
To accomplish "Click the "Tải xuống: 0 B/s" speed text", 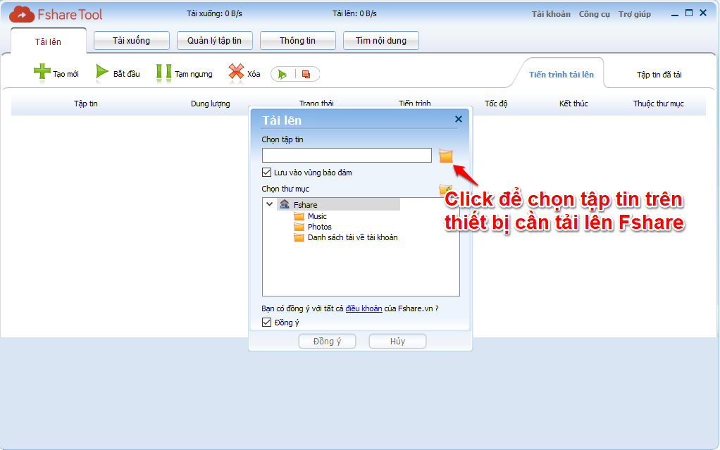I will point(214,13).
